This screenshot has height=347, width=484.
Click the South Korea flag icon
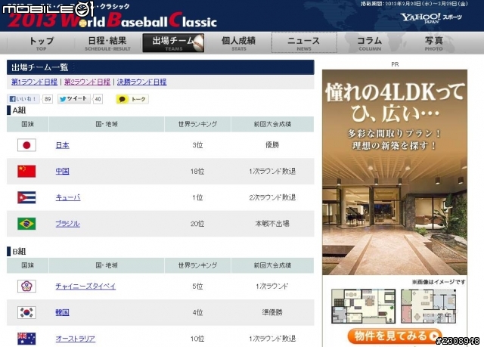tap(26, 312)
